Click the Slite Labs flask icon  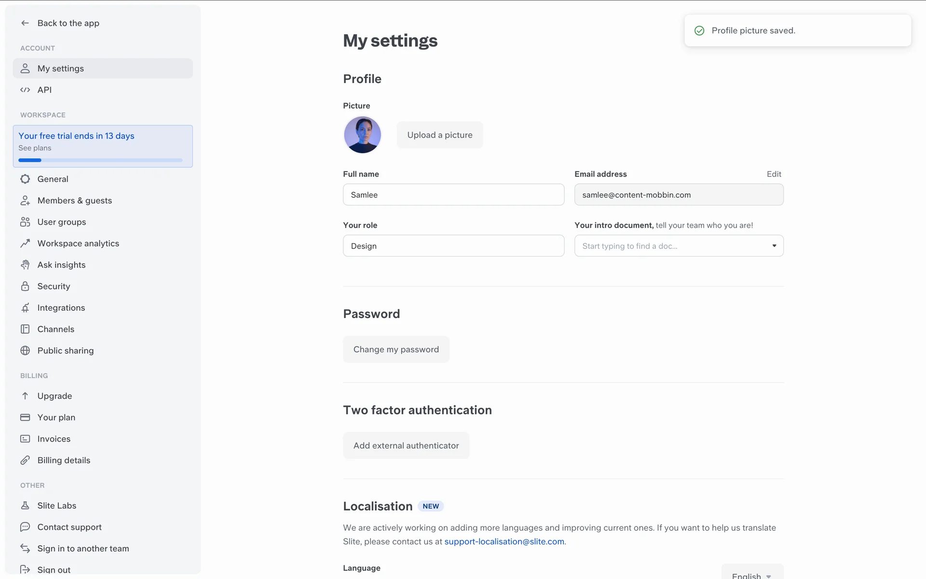tap(25, 506)
